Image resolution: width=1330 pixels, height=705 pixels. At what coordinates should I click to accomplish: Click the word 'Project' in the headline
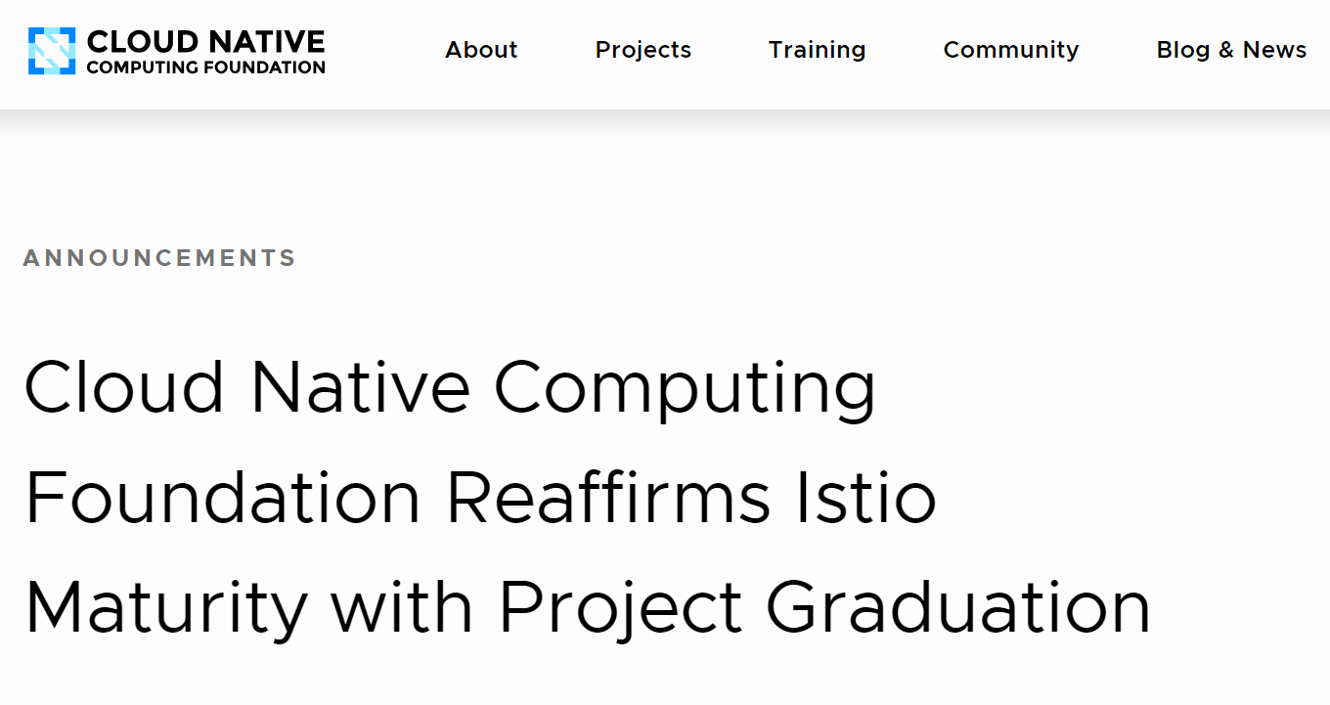[620, 608]
